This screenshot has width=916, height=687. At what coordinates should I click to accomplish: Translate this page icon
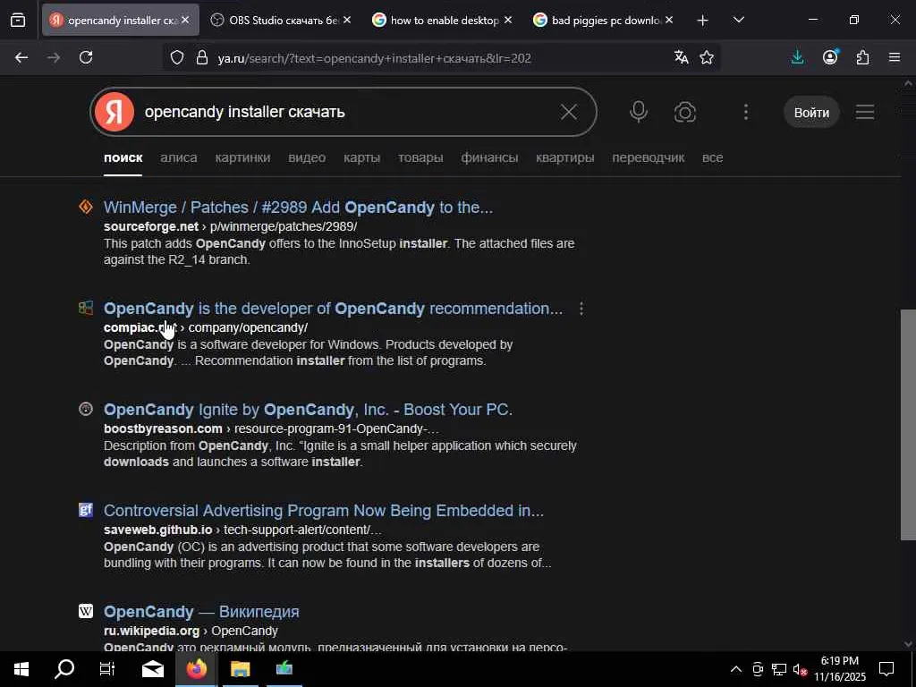tap(681, 57)
